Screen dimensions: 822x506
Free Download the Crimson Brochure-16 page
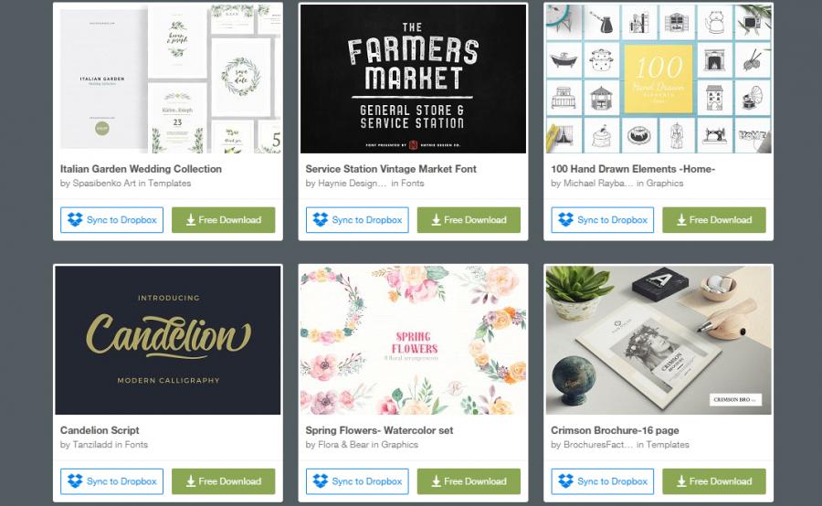pyautogui.click(x=714, y=481)
